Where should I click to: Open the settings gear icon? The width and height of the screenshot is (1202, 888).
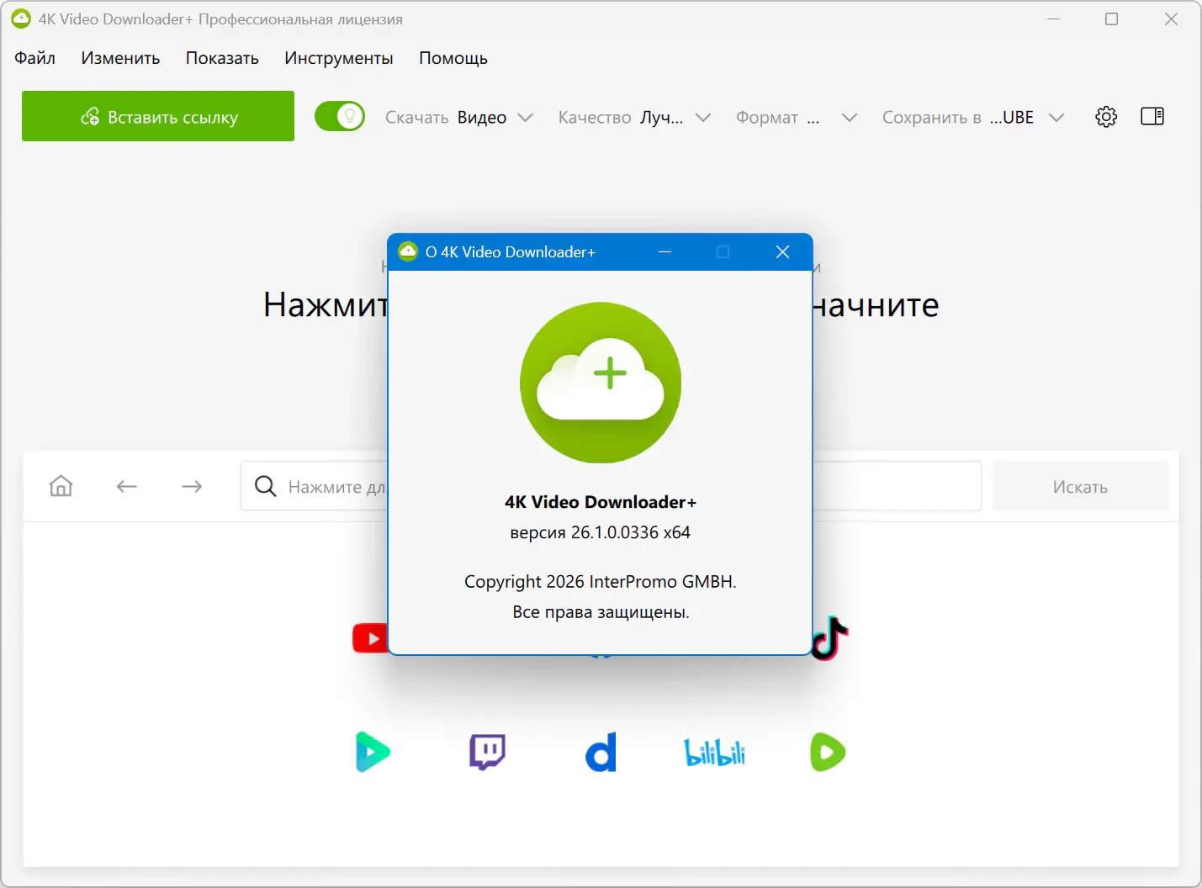coord(1106,117)
